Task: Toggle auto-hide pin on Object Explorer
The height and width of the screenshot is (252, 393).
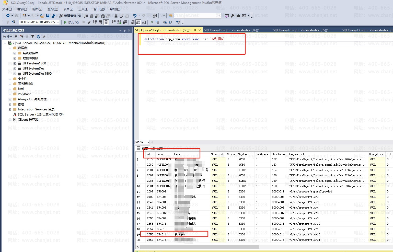Action: point(125,30)
